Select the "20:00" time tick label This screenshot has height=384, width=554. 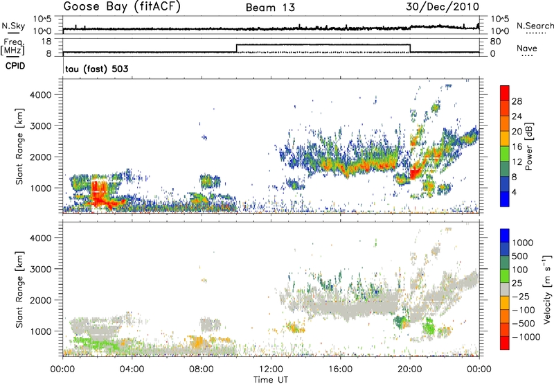(410, 369)
